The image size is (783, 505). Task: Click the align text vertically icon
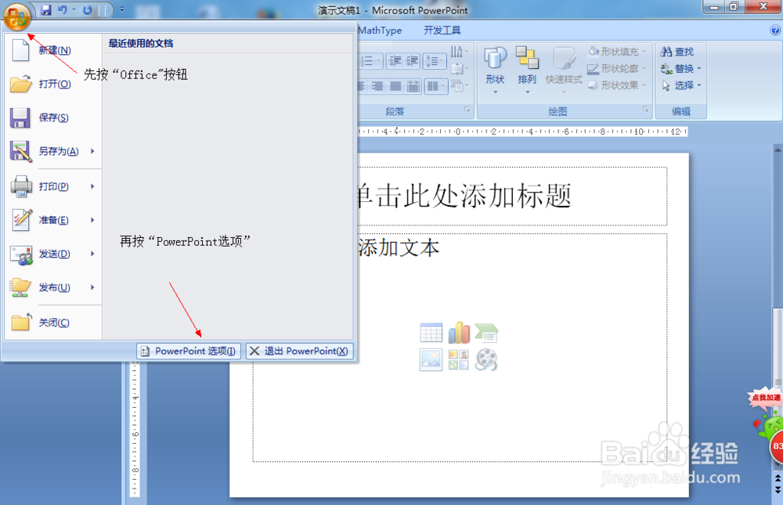tap(460, 68)
